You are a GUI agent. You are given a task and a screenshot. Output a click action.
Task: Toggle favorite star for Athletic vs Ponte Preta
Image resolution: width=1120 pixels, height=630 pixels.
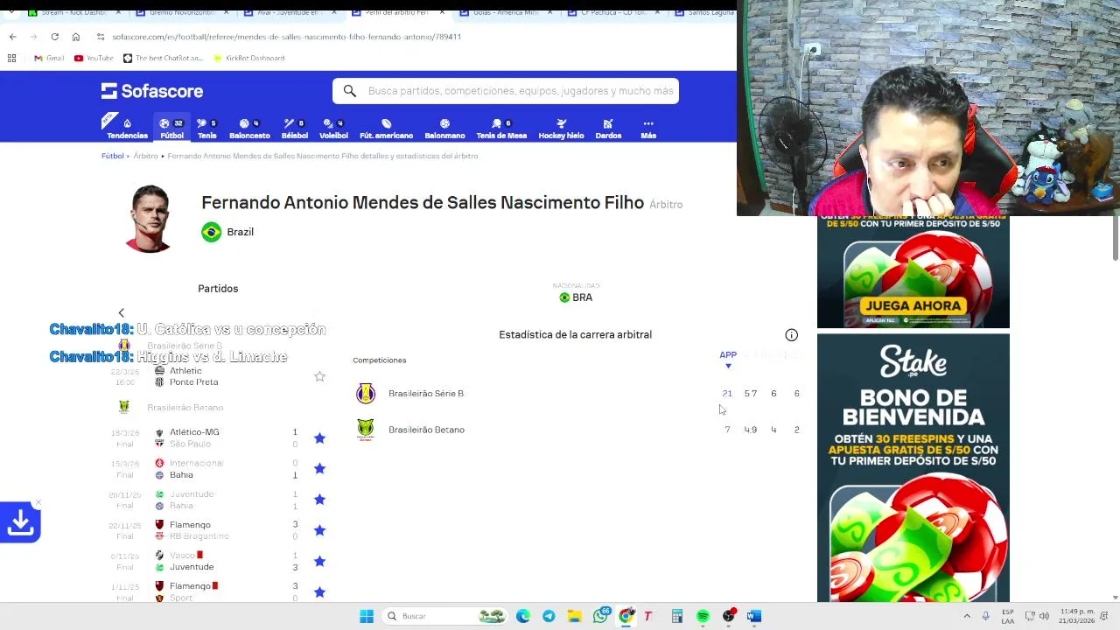(x=319, y=376)
